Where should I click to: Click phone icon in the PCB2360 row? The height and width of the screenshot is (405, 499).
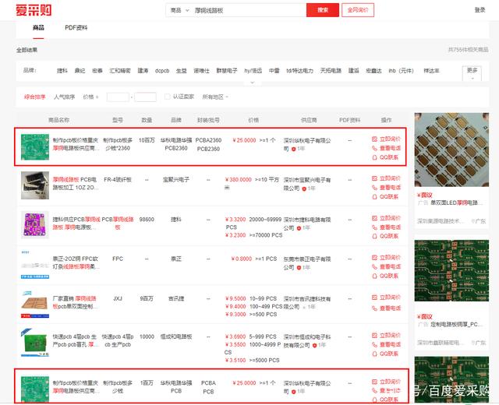pyautogui.click(x=374, y=148)
